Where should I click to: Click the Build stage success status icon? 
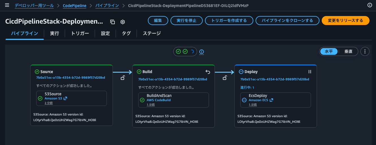click(x=139, y=72)
